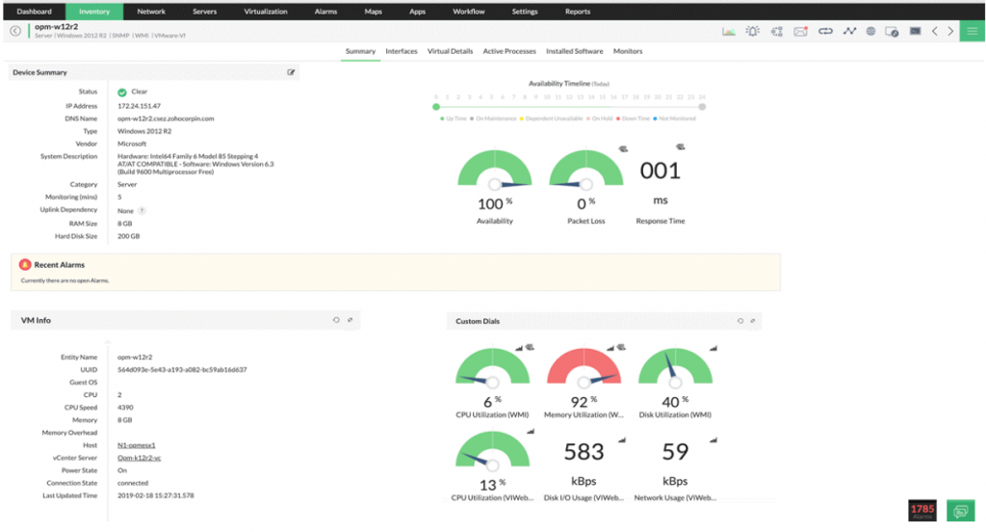The image size is (986, 532).
Task: Open the dark terminal console icon
Action: 915,31
